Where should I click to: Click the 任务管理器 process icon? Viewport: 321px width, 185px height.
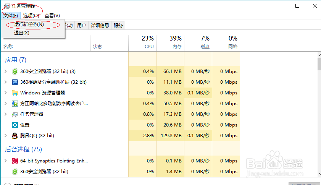coord(15,114)
